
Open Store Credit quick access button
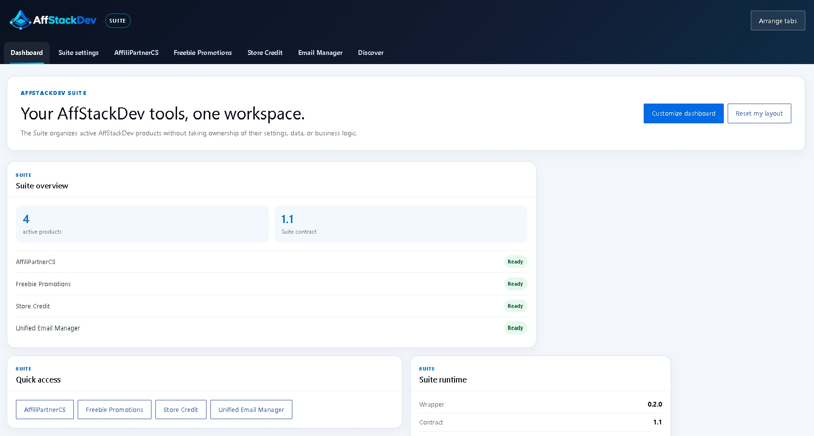(181, 410)
